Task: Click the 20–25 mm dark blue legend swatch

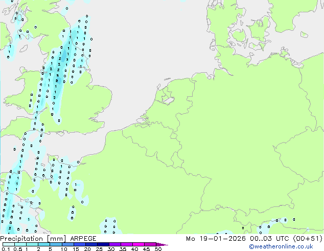Action: pyautogui.click(x=91, y=244)
